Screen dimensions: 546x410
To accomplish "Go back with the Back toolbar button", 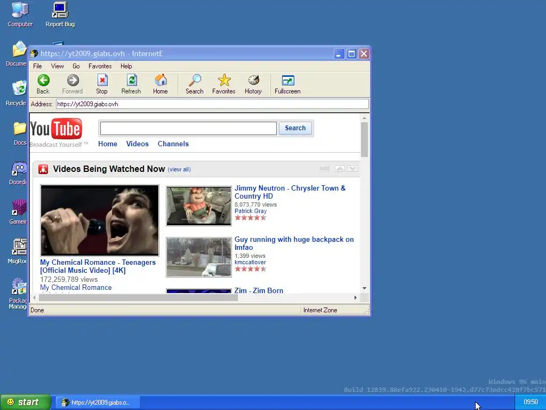I will [x=43, y=84].
